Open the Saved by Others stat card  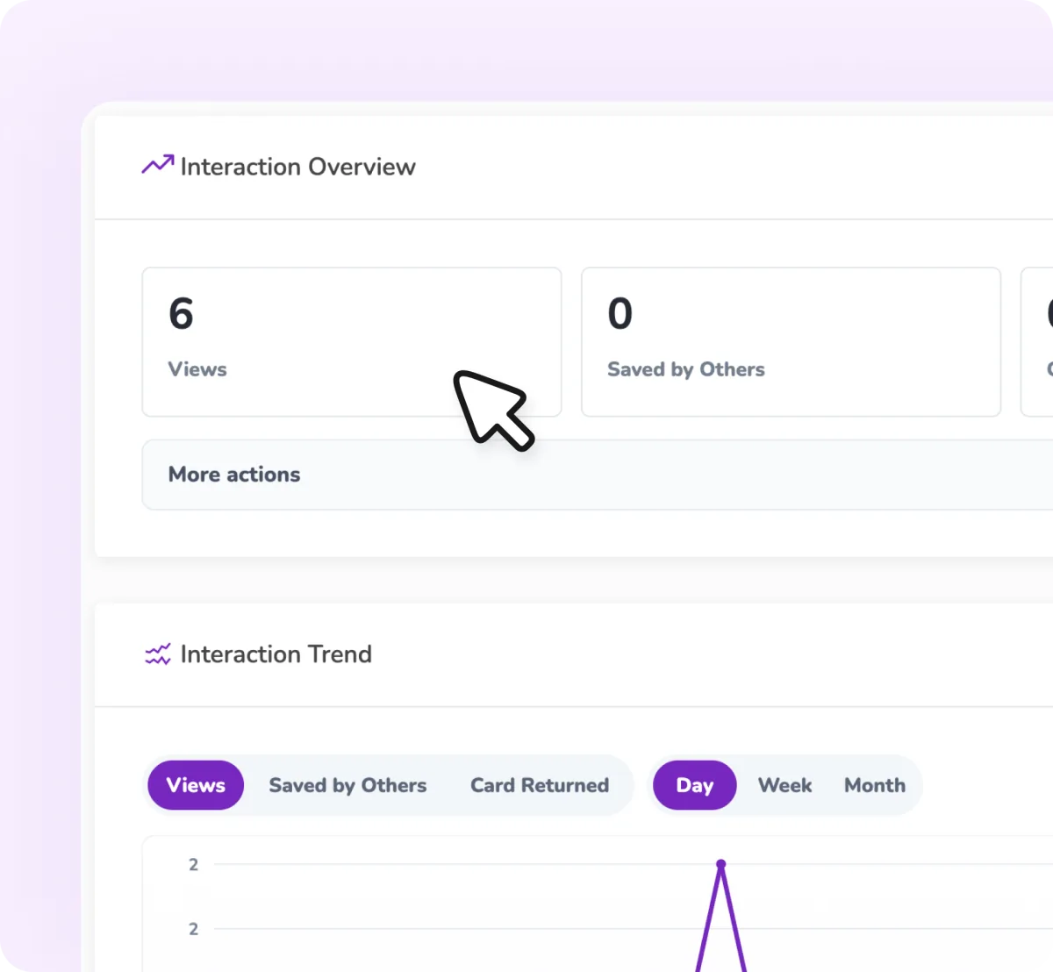point(791,342)
